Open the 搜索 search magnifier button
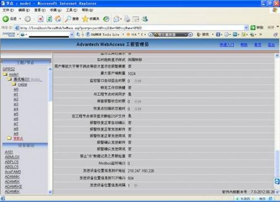Viewport: 280px width, 202px height. click(x=72, y=19)
